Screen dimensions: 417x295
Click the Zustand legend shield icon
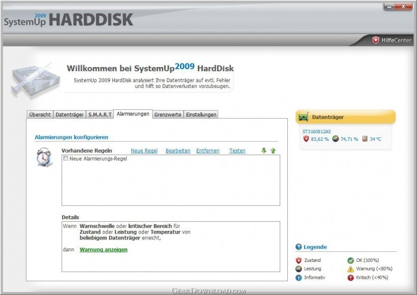pyautogui.click(x=299, y=260)
